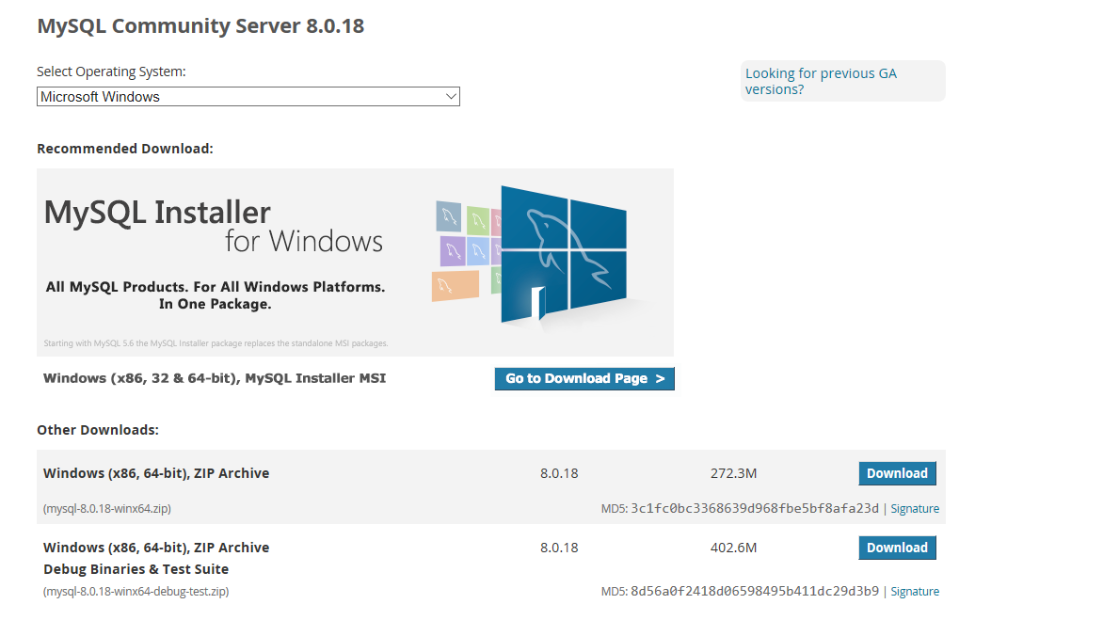The height and width of the screenshot is (620, 1103).
Task: Click the 402.6M file size
Action: click(734, 548)
